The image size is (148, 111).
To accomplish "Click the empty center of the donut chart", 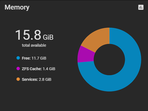I will (109, 60).
